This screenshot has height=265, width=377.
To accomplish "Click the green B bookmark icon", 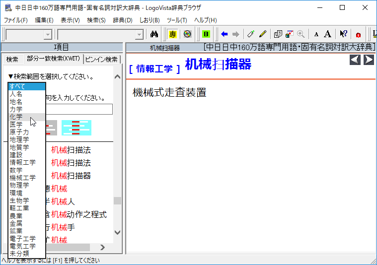I will (x=206, y=34).
